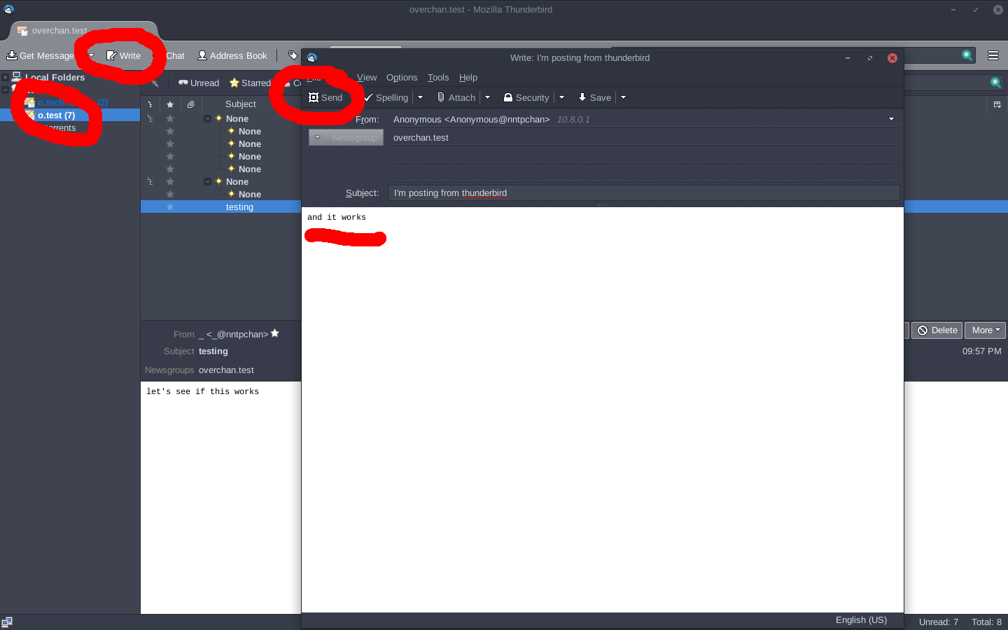
Task: Click the Security padlock button
Action: click(526, 97)
